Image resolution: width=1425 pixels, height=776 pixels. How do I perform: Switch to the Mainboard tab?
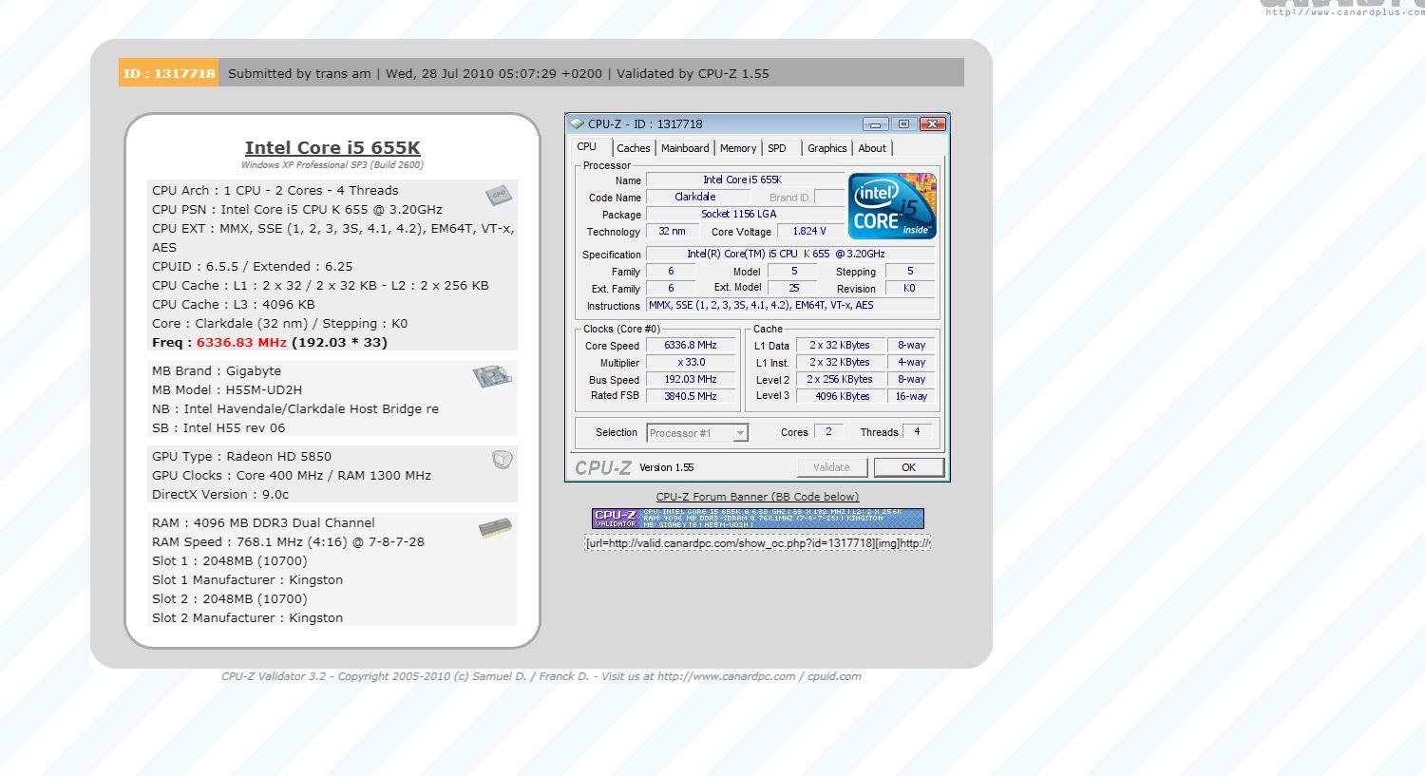685,148
